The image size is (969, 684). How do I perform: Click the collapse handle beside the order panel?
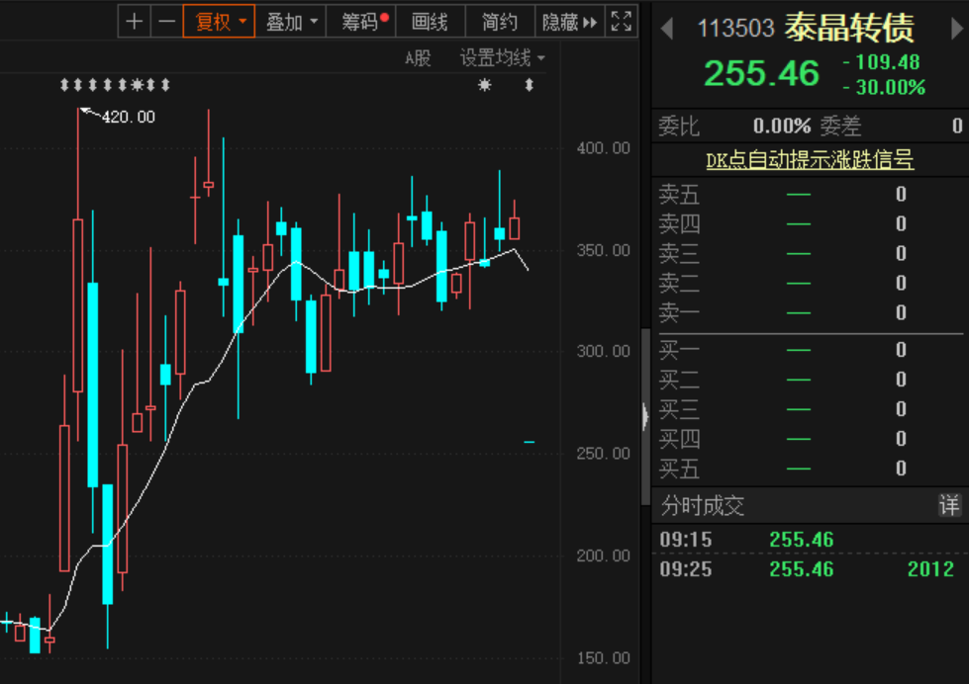(645, 417)
